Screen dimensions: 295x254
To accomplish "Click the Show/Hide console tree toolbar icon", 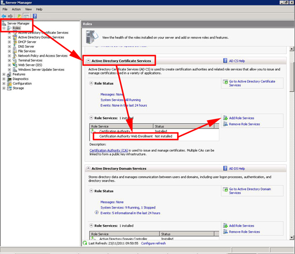I will 26,17.
